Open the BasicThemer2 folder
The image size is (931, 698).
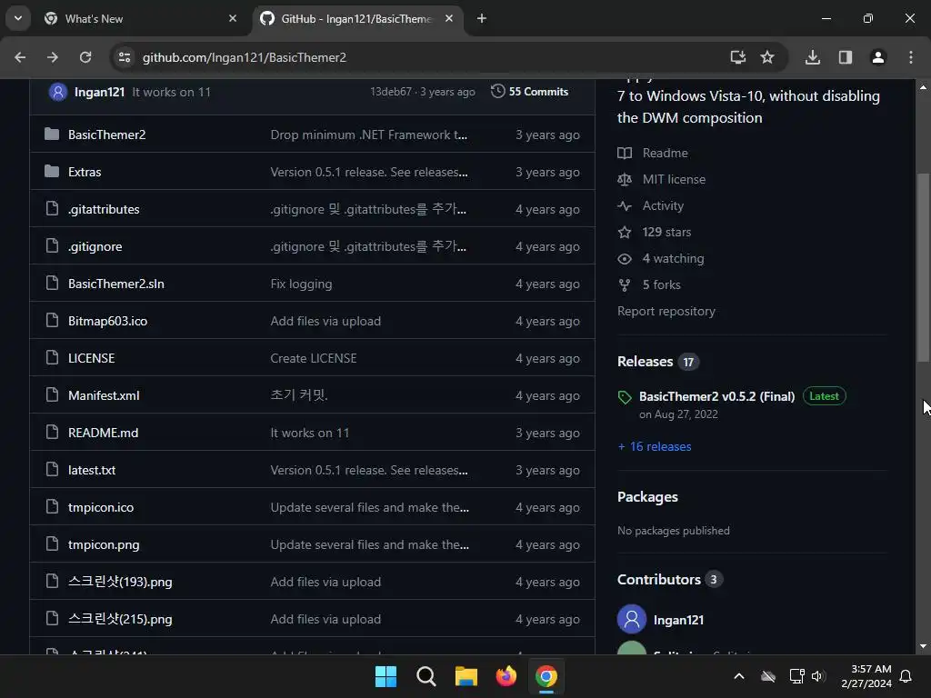click(x=107, y=135)
